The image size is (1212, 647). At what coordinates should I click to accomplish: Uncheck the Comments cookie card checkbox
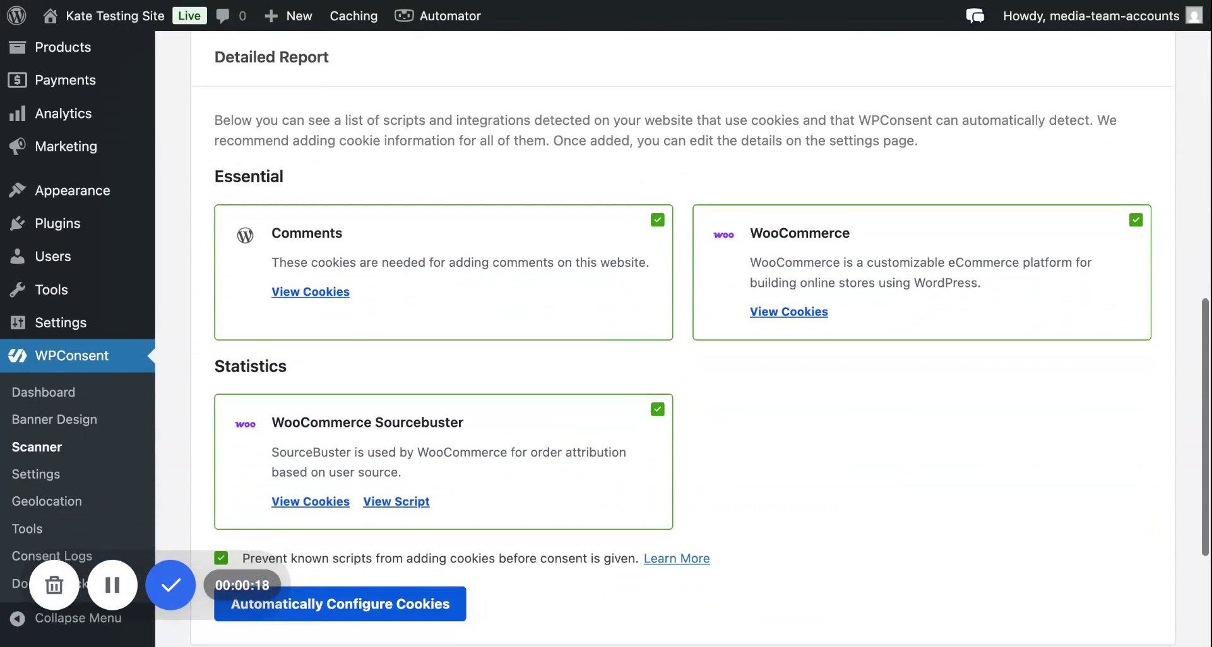tap(657, 220)
